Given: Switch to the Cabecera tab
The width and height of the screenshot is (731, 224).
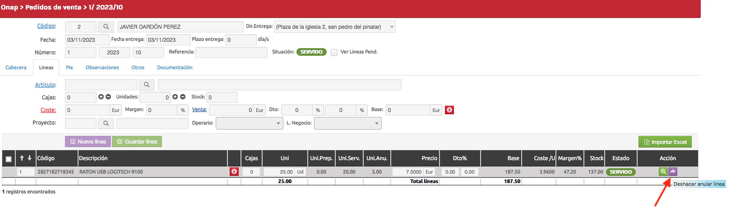Looking at the screenshot, I should [16, 67].
